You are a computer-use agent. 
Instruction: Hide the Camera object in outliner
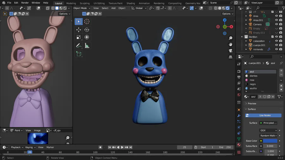pos(276,24)
